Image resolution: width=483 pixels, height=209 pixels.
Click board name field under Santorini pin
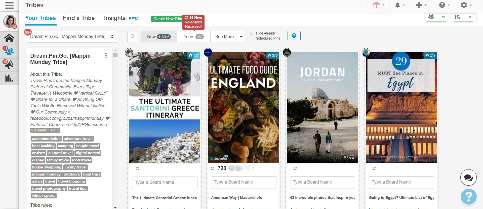(x=165, y=183)
